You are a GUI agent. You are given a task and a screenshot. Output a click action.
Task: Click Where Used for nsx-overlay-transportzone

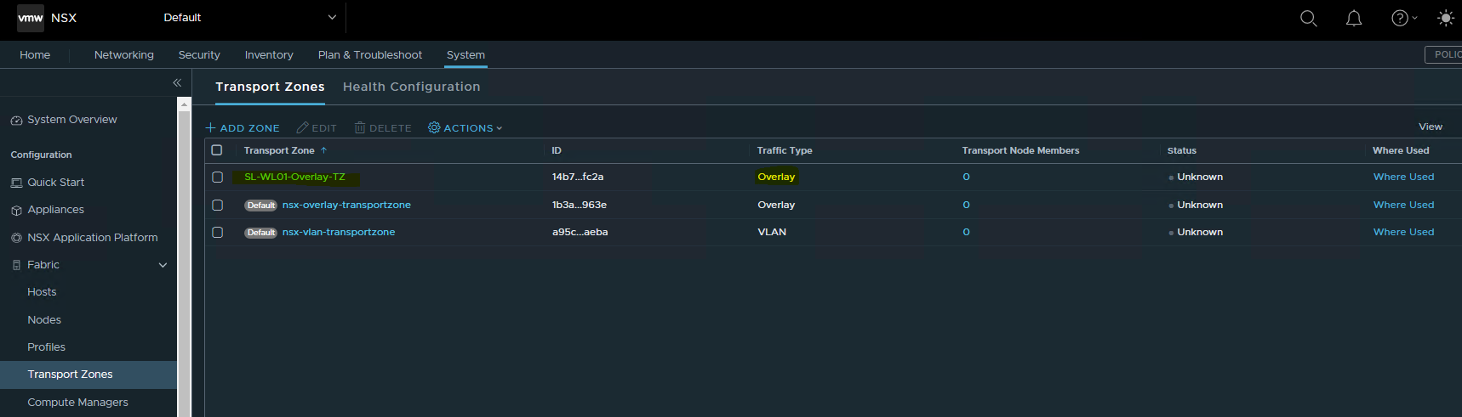click(1403, 206)
